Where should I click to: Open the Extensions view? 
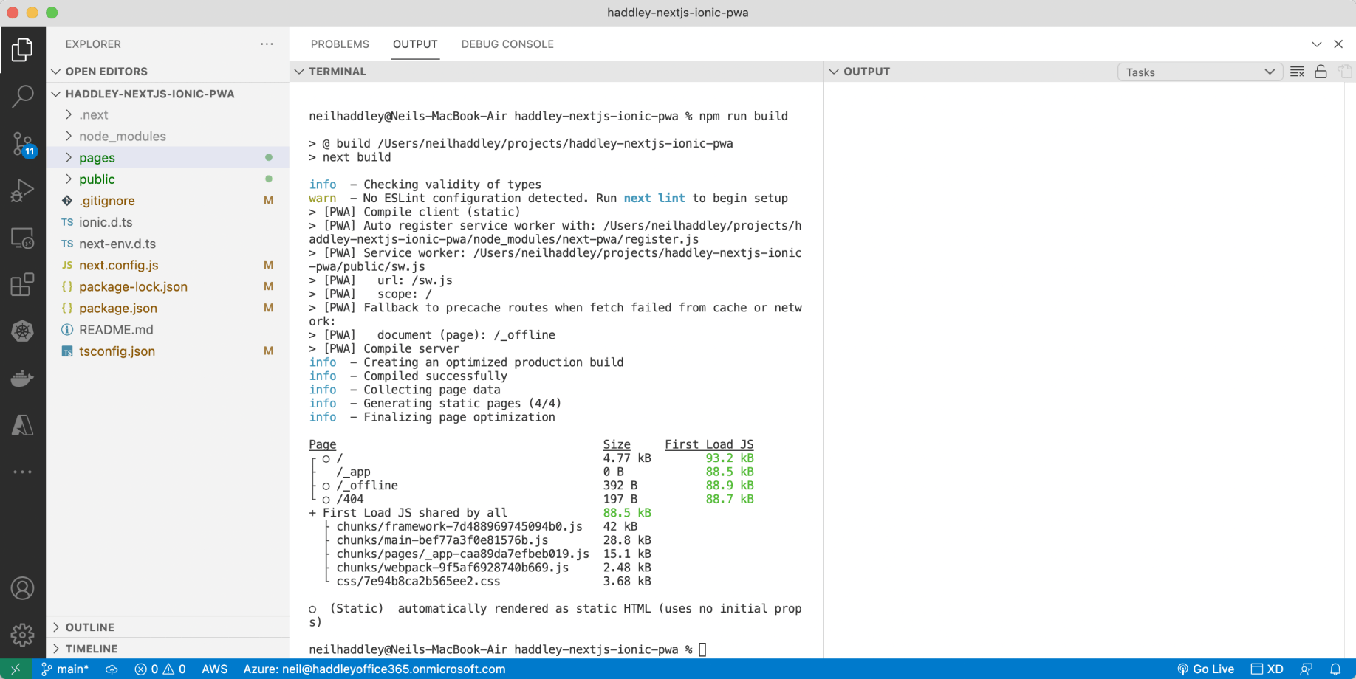click(x=22, y=285)
